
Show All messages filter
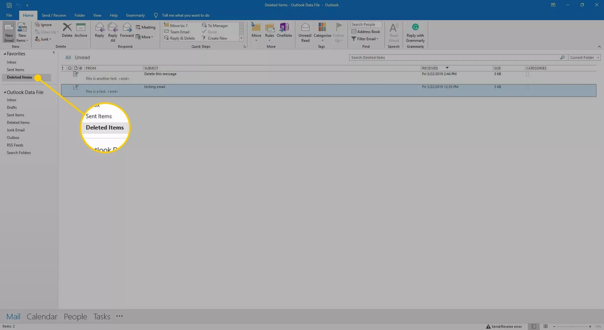click(x=68, y=57)
